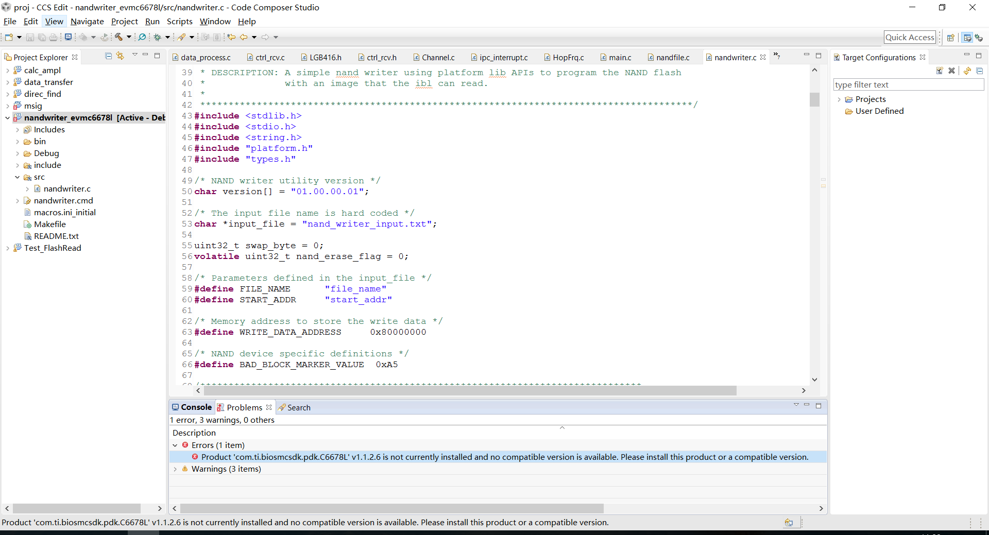Expand the Projects node in Target Configurations
The width and height of the screenshot is (989, 535).
click(839, 99)
